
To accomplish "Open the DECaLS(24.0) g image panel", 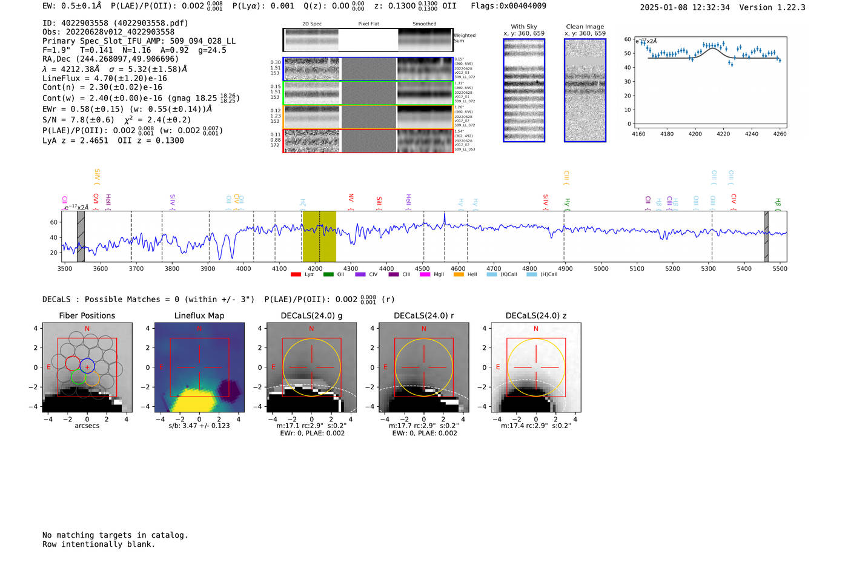I will [311, 368].
